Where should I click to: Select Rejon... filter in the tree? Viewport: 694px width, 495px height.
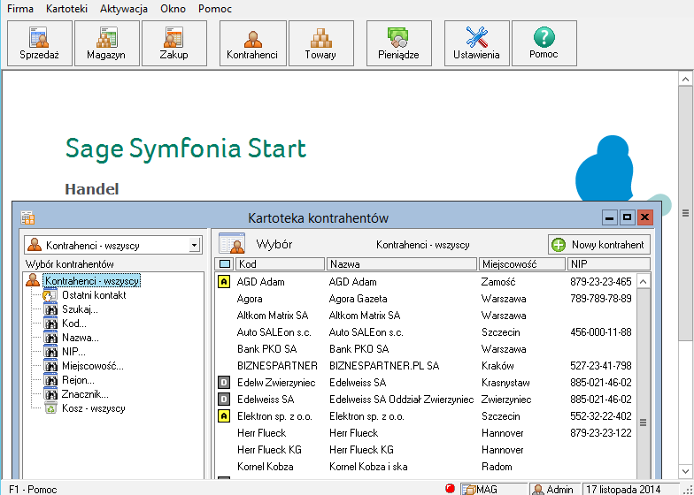(x=78, y=380)
